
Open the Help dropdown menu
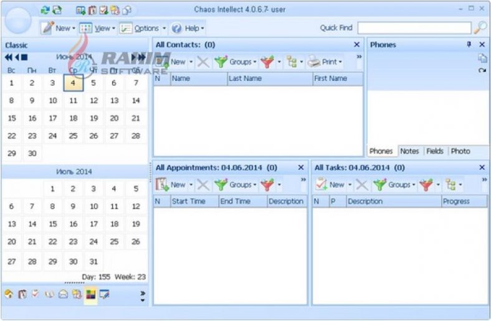(188, 28)
